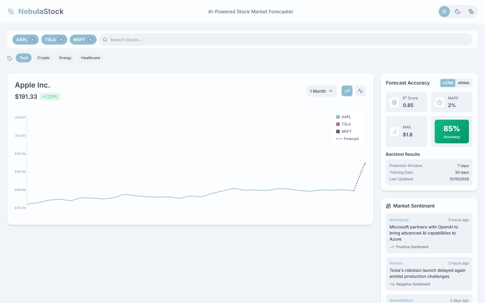
Task: Select the LSTM model tab
Action: pyautogui.click(x=448, y=83)
